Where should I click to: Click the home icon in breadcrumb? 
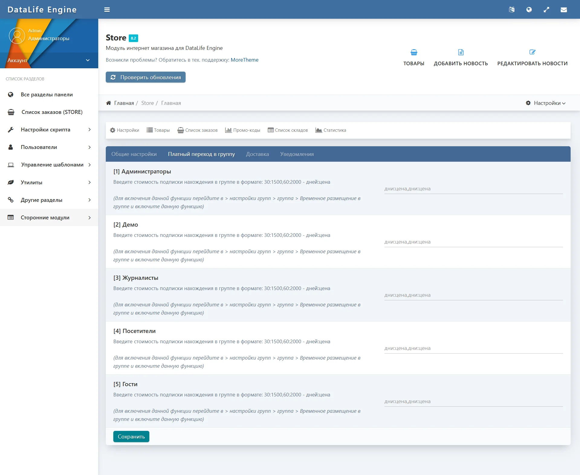point(109,103)
